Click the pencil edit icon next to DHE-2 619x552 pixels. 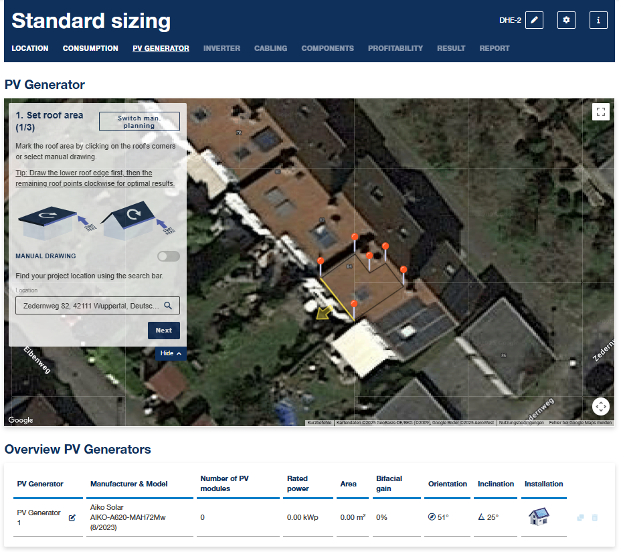point(534,20)
